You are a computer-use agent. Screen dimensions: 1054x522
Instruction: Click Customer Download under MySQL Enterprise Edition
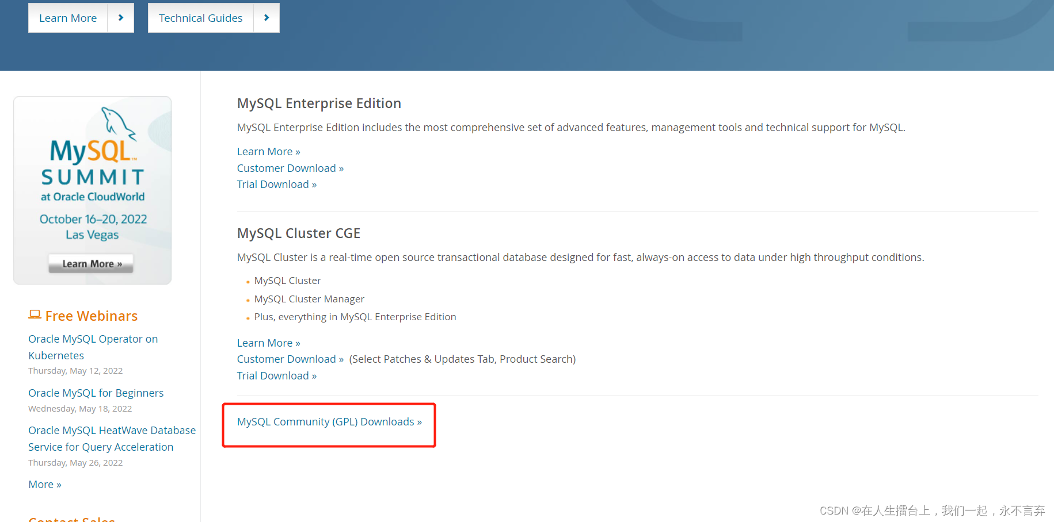290,168
